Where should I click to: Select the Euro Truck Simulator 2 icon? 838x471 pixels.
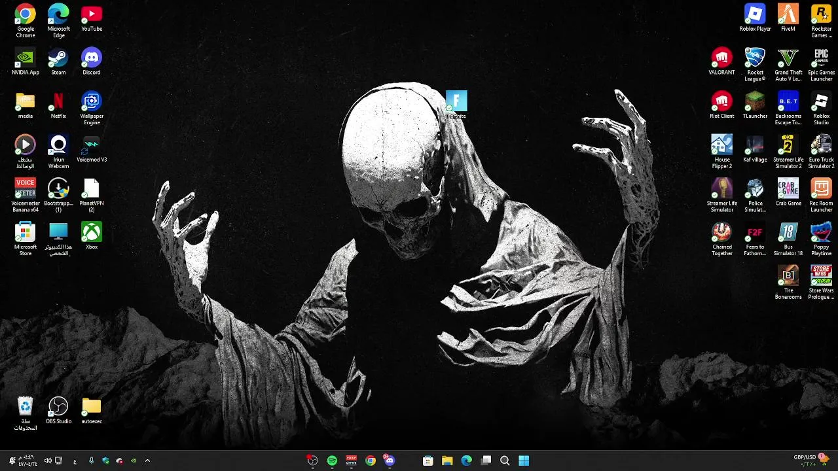click(821, 152)
